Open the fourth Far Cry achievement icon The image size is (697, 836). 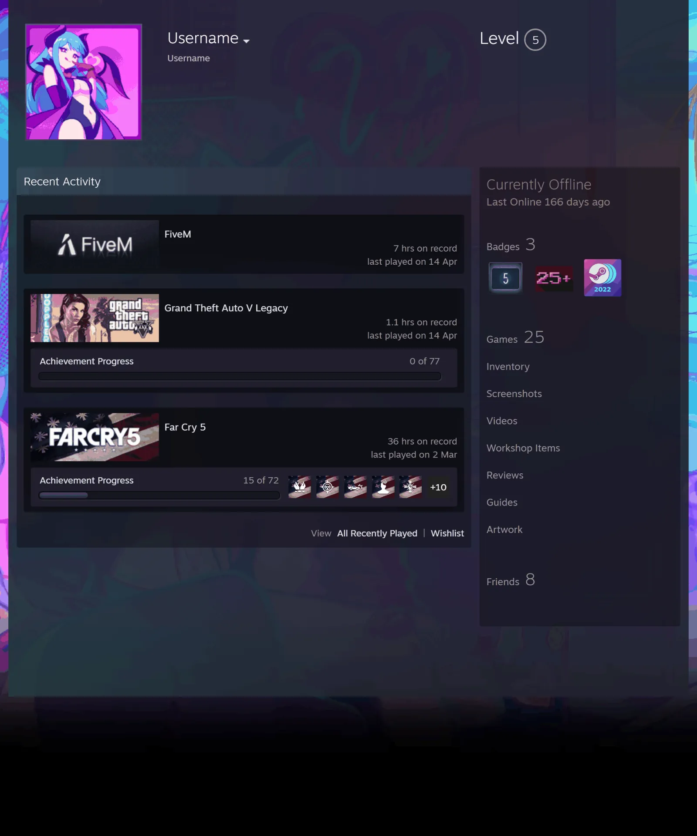pos(383,487)
